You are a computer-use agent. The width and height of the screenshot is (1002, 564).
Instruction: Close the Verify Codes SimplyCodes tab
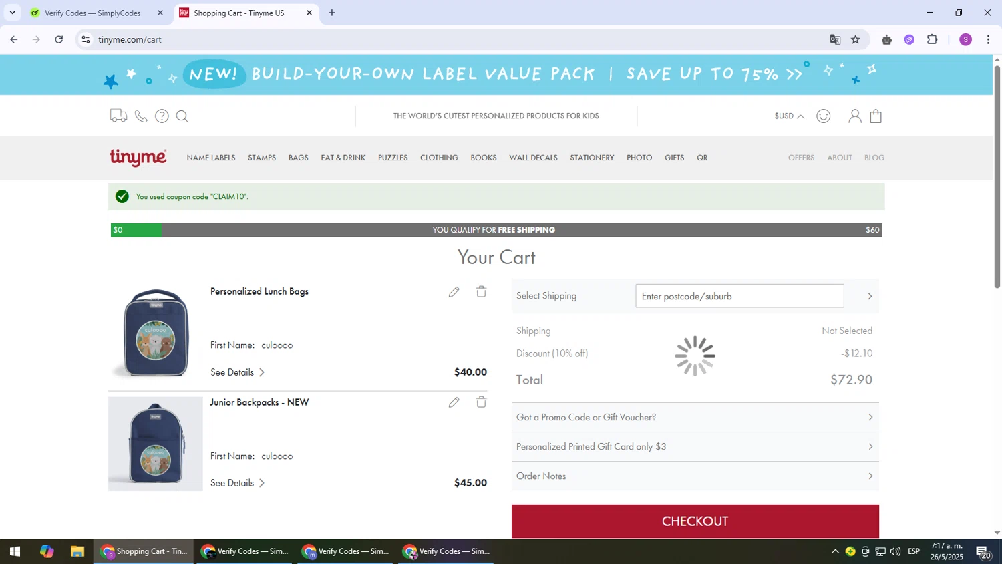click(x=160, y=13)
